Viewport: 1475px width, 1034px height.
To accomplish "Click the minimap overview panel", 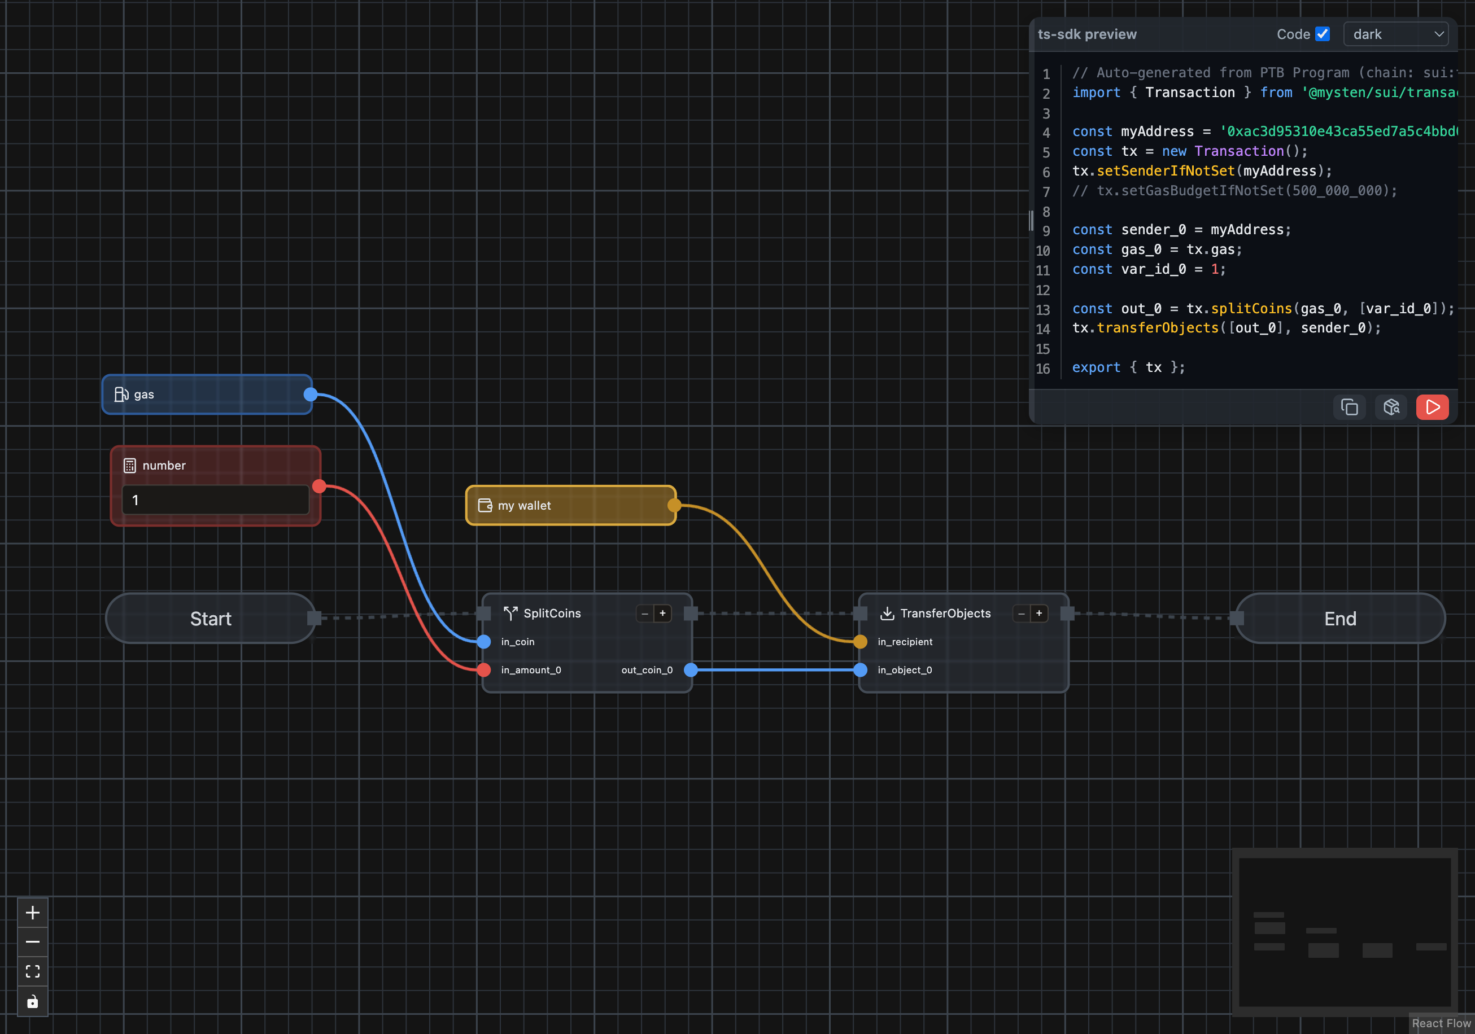I will click(x=1344, y=932).
